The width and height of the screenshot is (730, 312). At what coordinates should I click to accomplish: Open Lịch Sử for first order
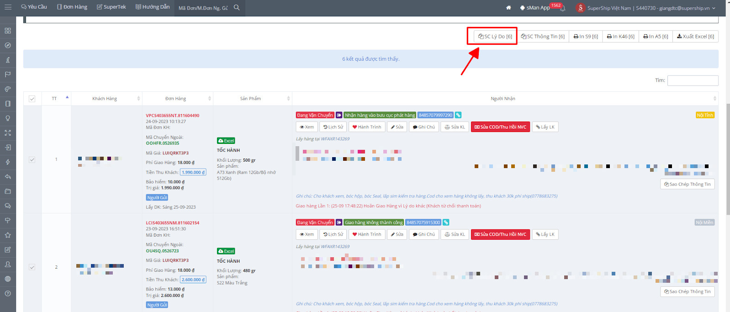tap(333, 127)
